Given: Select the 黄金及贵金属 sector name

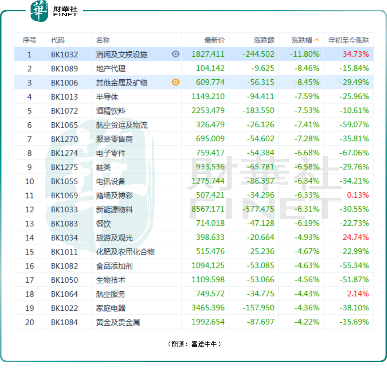Looking at the screenshot, I should (x=118, y=322).
